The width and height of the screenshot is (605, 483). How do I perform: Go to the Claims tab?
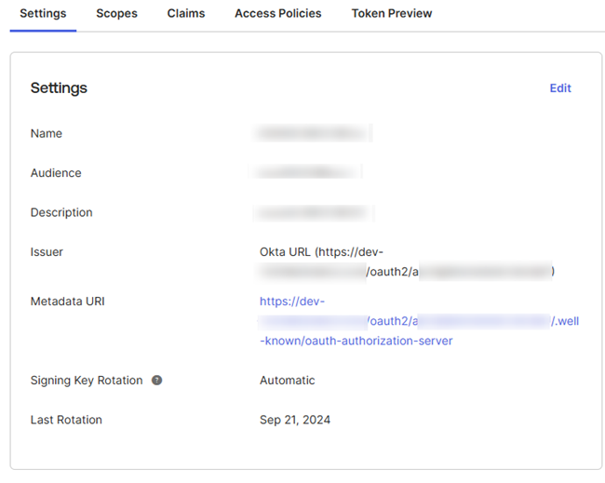(x=186, y=14)
